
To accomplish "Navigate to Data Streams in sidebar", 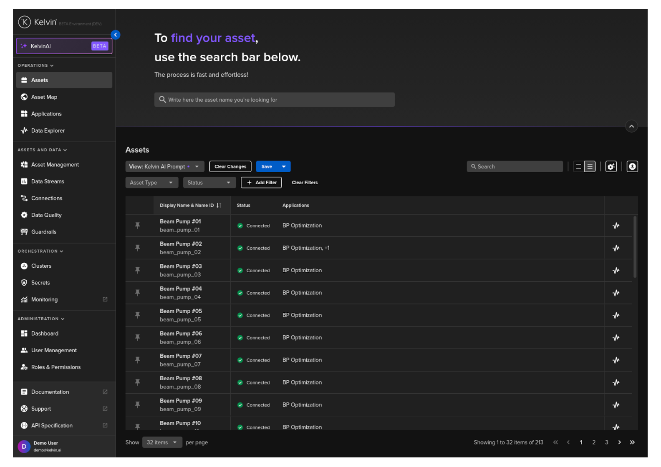I will [48, 181].
